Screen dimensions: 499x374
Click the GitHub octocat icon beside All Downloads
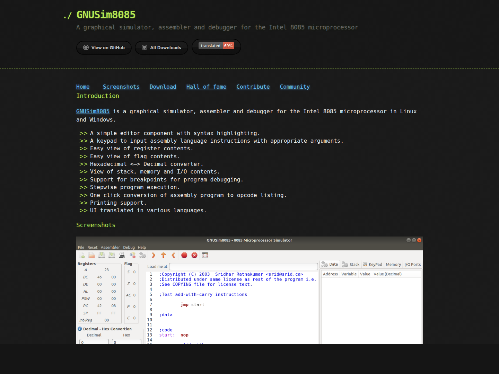[x=145, y=48]
